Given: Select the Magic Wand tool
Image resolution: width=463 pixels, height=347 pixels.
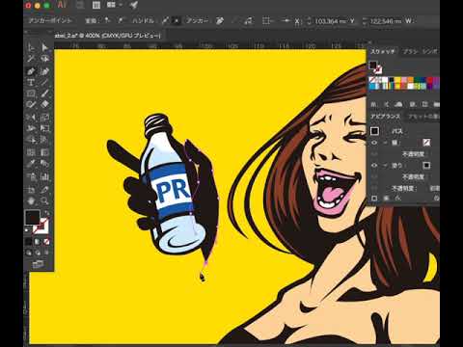Looking at the screenshot, I should [x=31, y=59].
